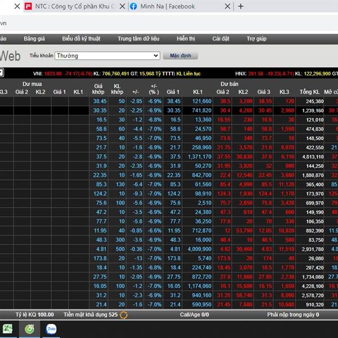Screen dimensions: 338x338
Task: Click the Tổng KL column header
Action: tap(309, 92)
